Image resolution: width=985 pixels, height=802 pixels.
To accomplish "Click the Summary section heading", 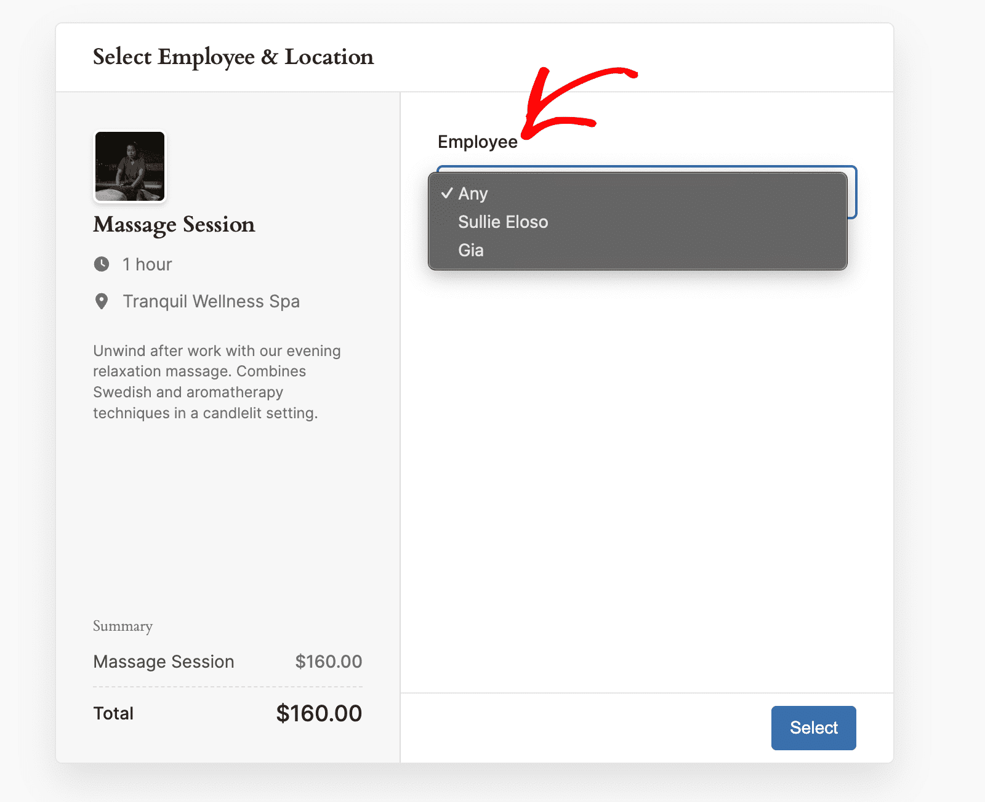I will tap(123, 626).
